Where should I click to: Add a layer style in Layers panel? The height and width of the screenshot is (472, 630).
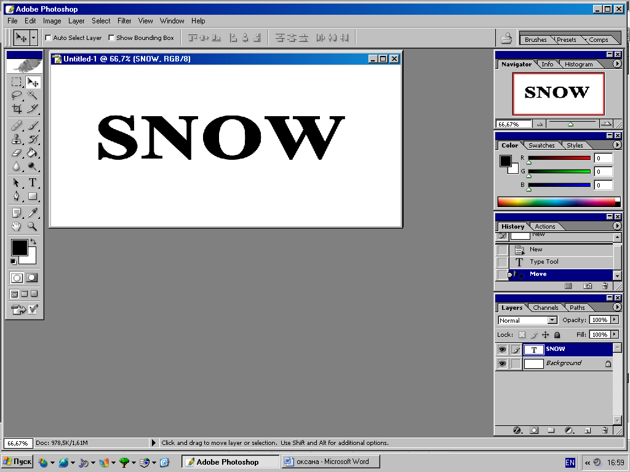pyautogui.click(x=517, y=430)
